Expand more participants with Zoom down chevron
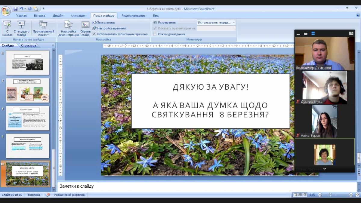The width and height of the screenshot is (361, 203). point(325,169)
